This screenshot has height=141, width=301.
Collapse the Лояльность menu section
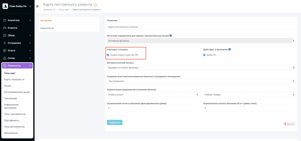pos(30,66)
